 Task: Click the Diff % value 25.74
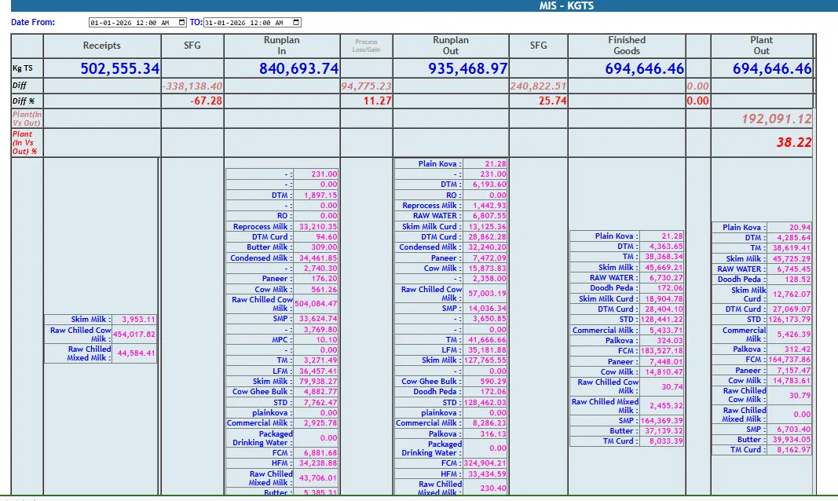pyautogui.click(x=553, y=101)
